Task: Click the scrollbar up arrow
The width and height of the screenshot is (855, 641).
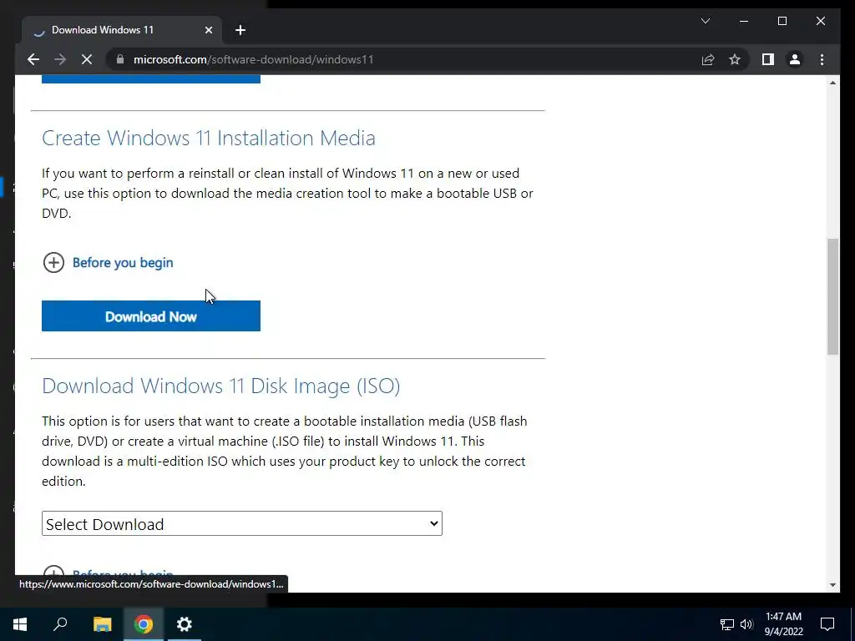Action: (x=832, y=83)
